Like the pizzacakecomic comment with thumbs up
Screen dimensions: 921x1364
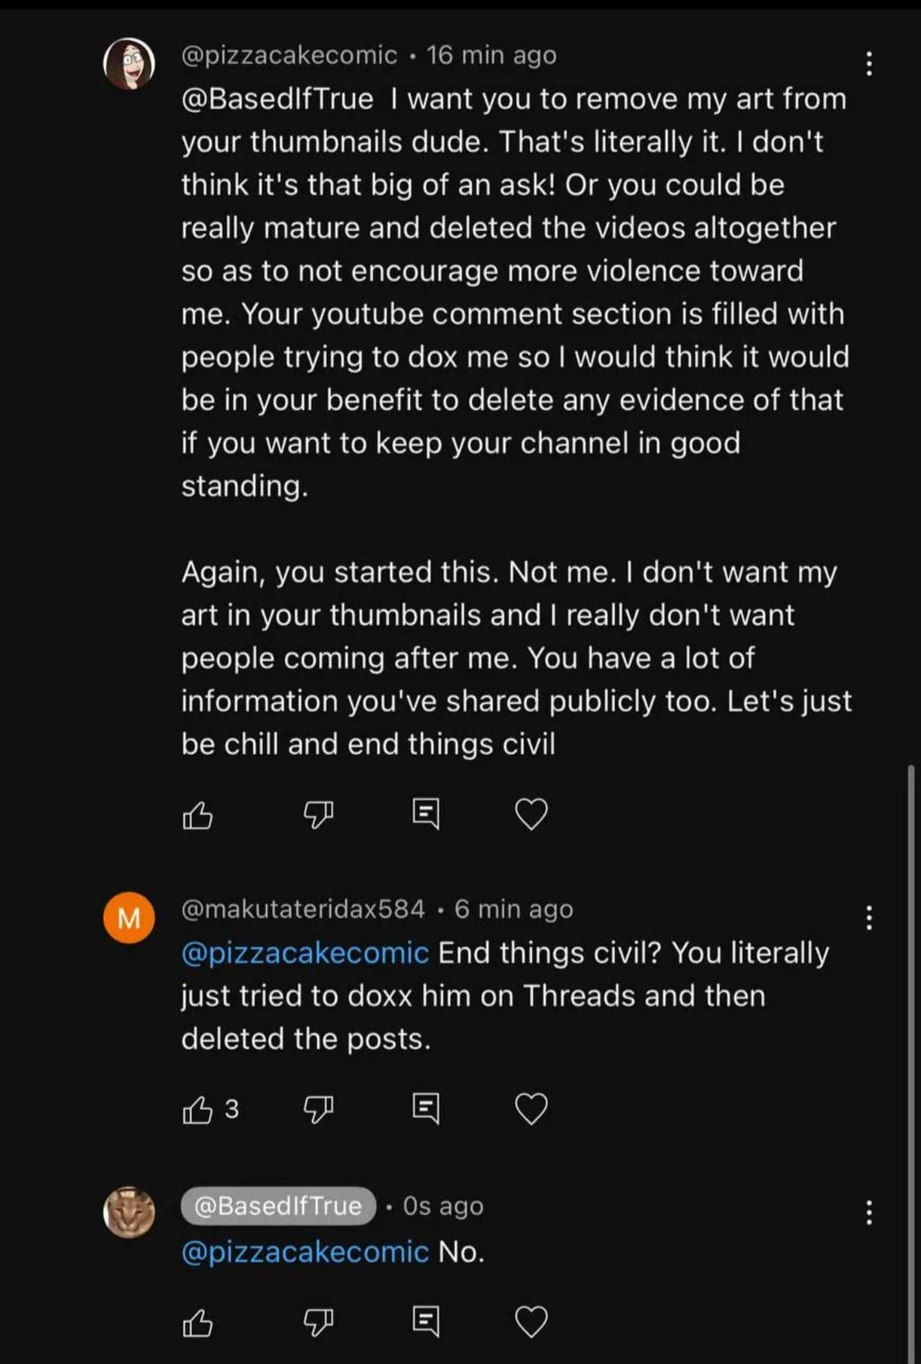point(198,815)
